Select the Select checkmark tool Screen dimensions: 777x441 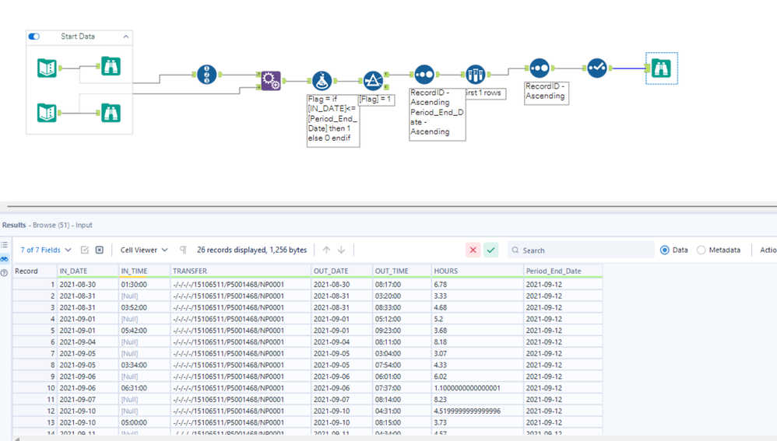point(597,68)
